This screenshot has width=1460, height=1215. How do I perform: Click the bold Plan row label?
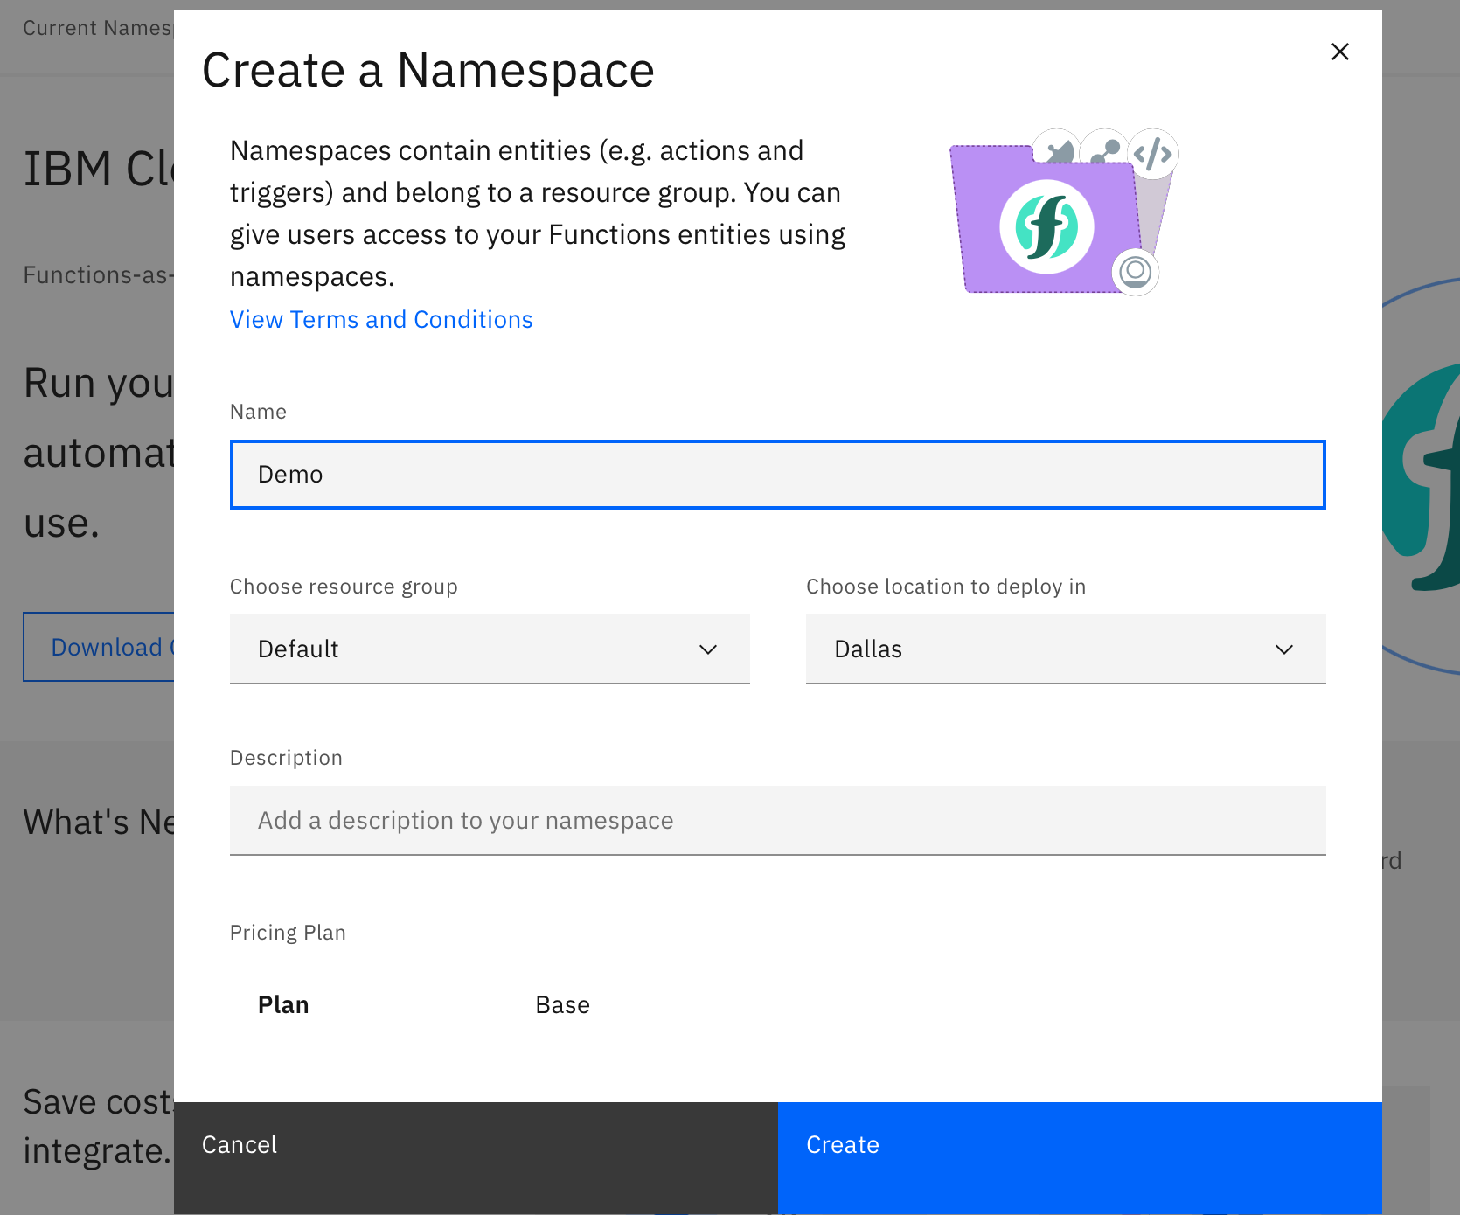pyautogui.click(x=283, y=1005)
